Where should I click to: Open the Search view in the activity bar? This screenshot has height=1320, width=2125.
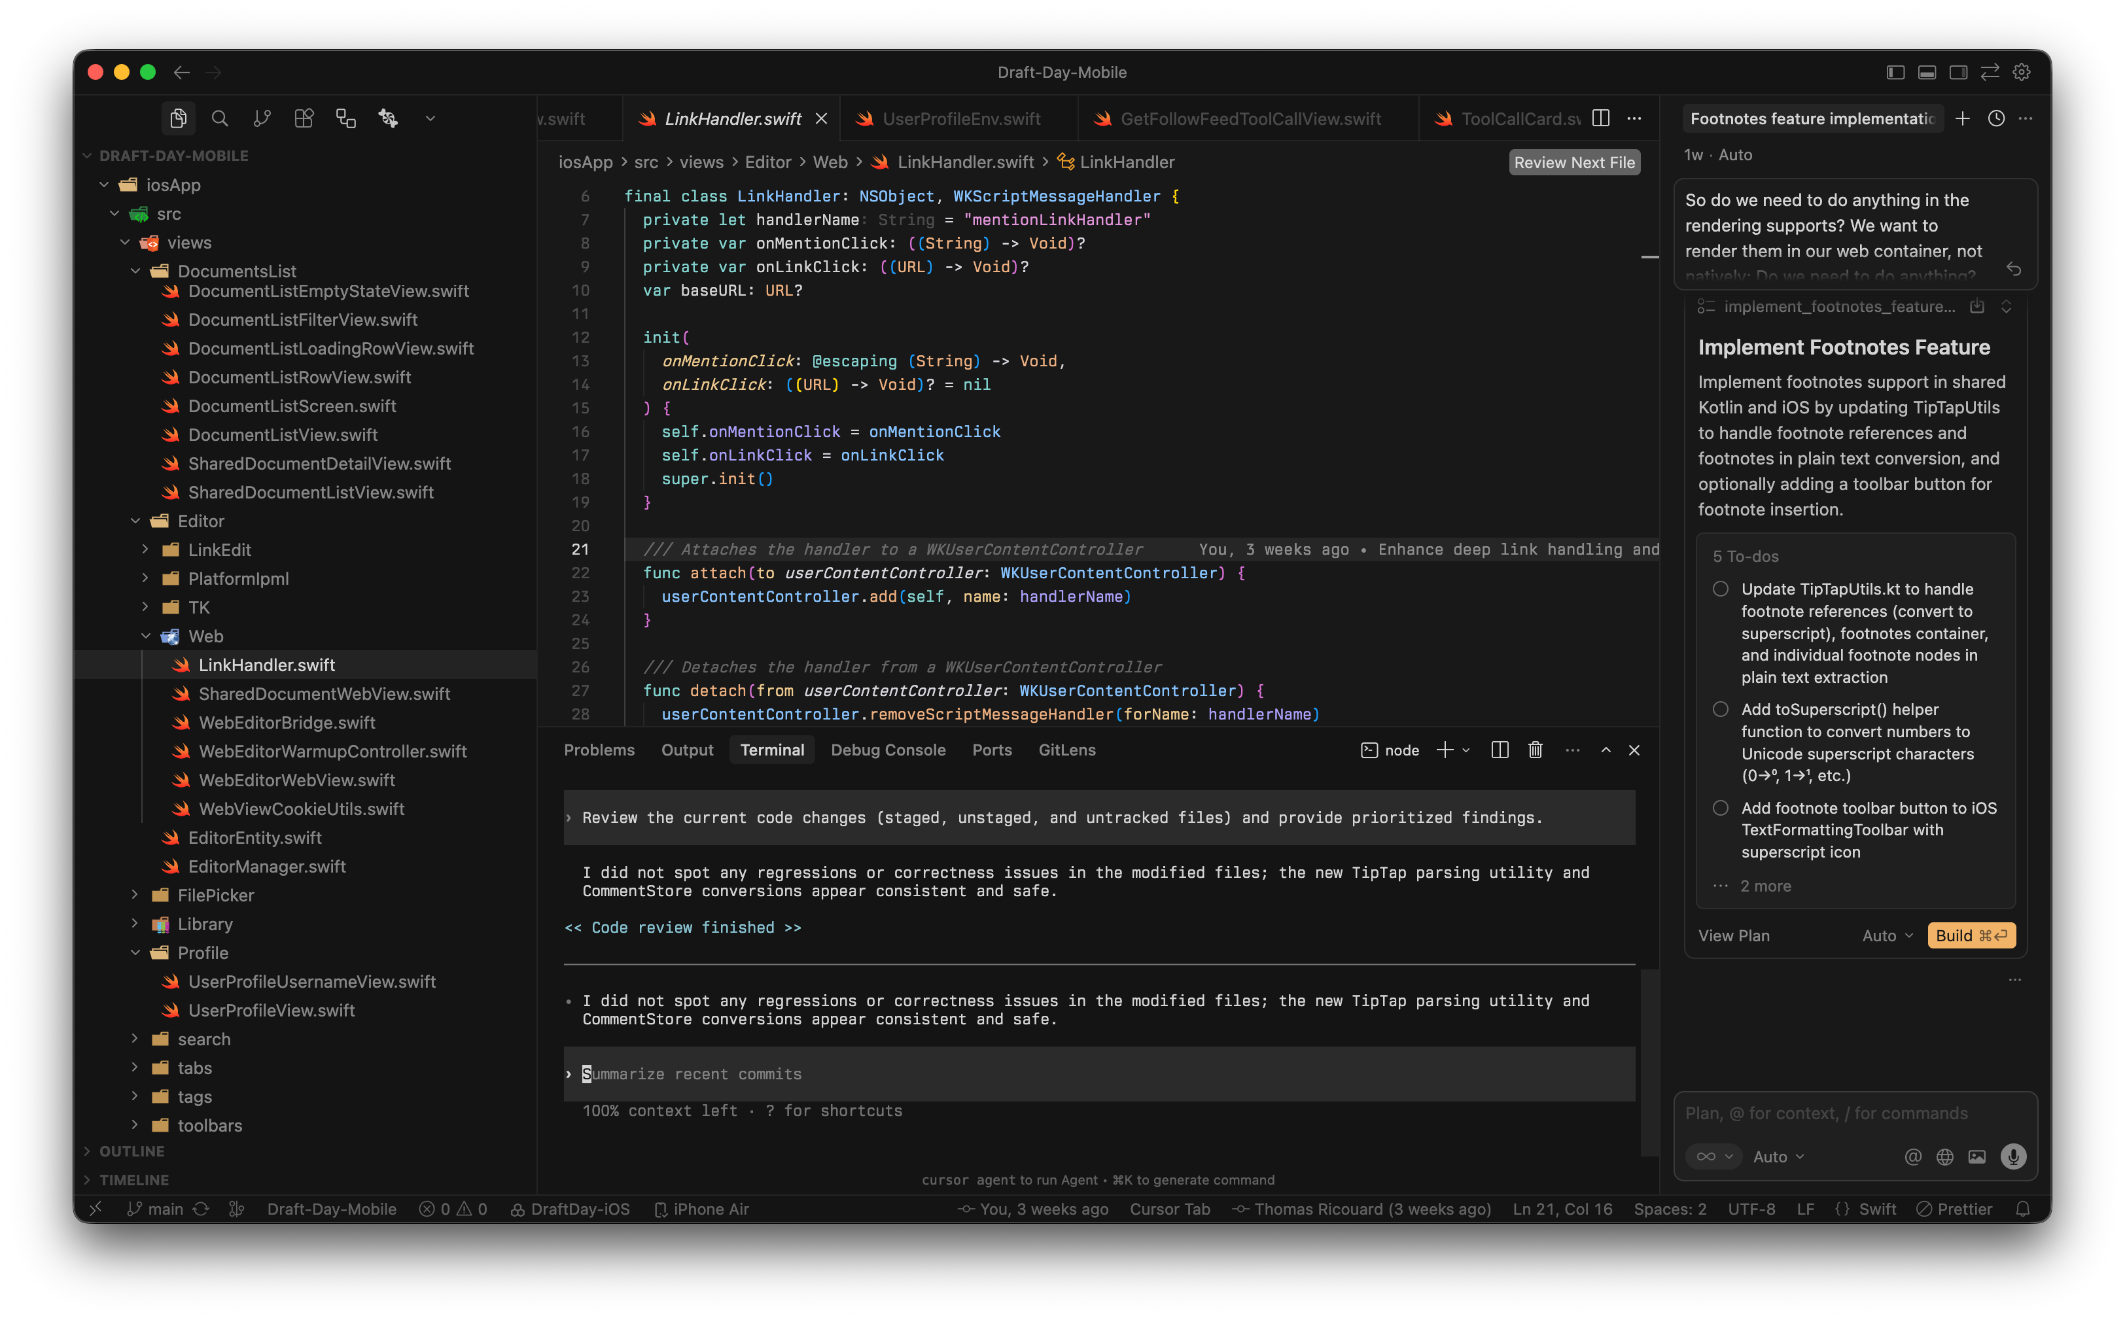click(220, 118)
